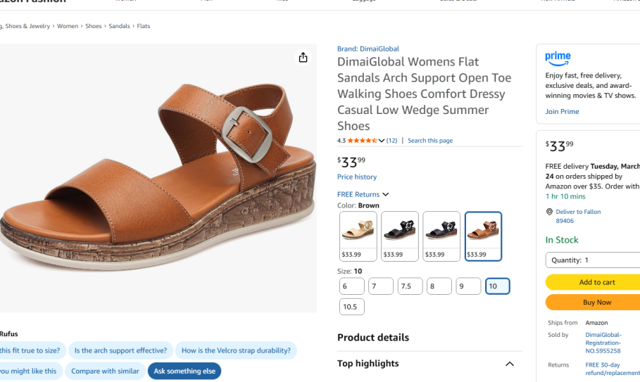Click the share icon on product image

(x=303, y=58)
